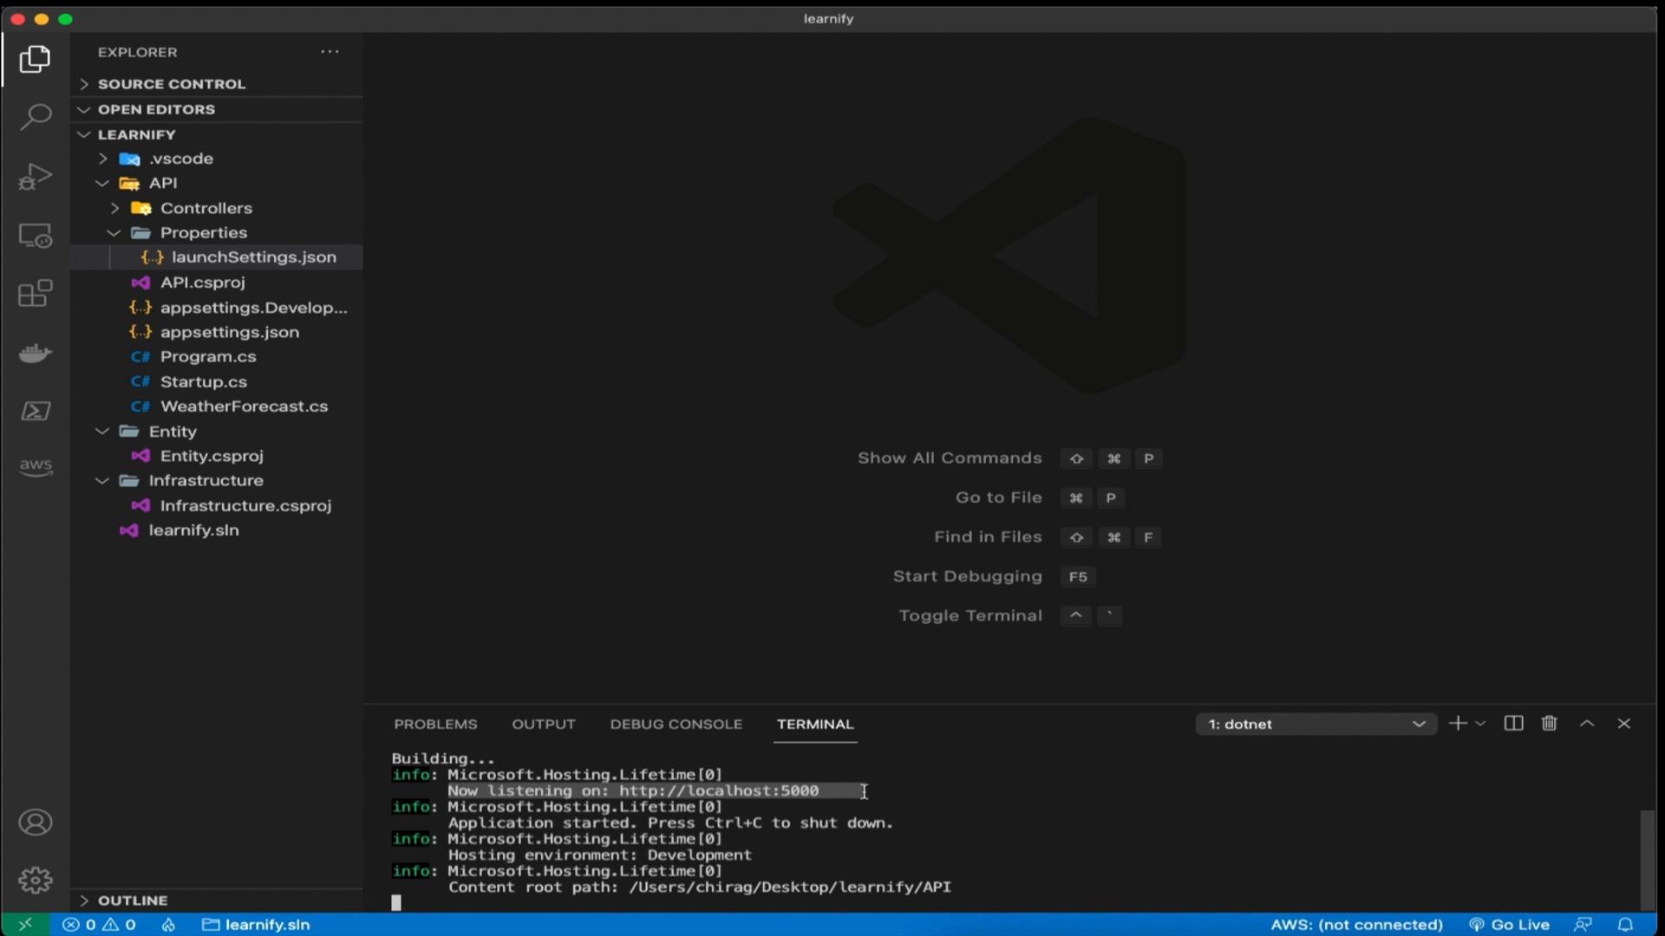Expand the .vscode folder
Image resolution: width=1665 pixels, height=936 pixels.
point(217,159)
